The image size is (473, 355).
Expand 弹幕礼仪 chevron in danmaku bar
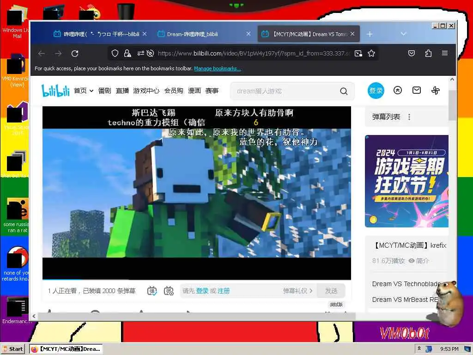311,291
